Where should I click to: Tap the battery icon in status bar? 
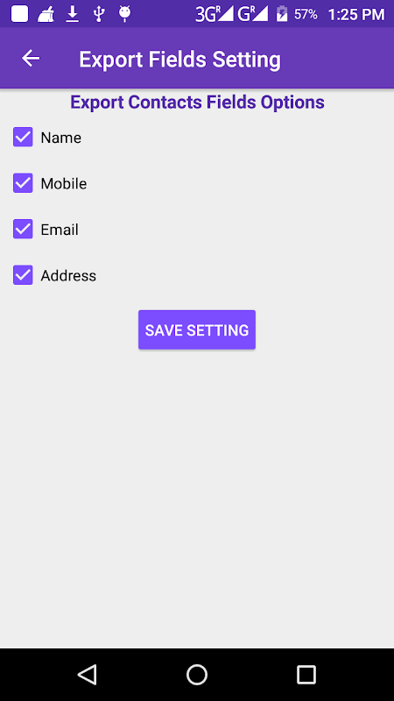(x=282, y=14)
